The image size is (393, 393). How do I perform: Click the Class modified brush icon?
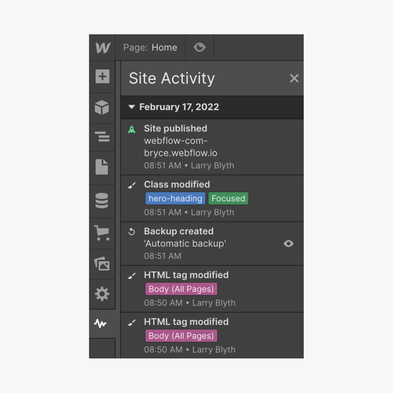click(132, 185)
